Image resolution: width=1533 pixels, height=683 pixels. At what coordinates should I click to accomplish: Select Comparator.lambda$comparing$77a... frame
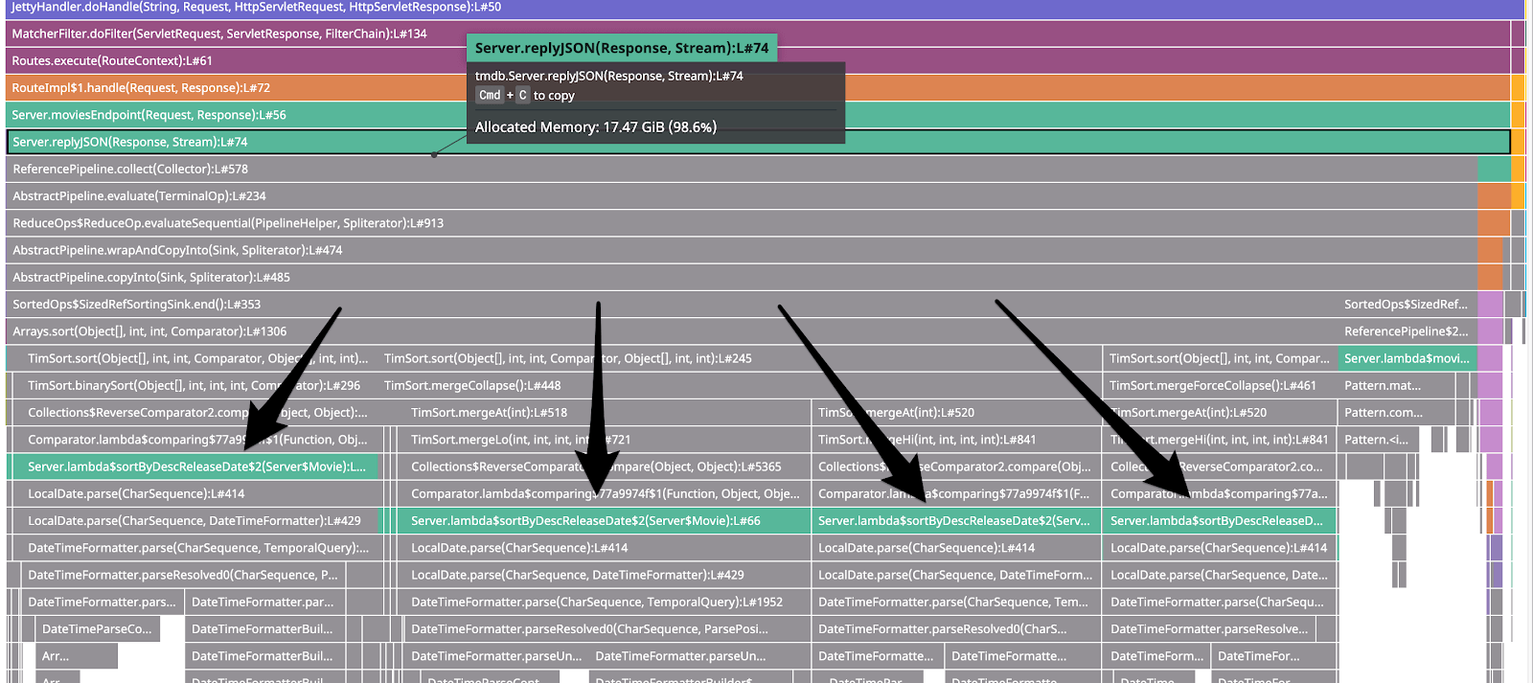tap(1220, 493)
